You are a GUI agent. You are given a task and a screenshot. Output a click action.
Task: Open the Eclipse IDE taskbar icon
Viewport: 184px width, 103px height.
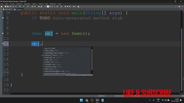(97, 100)
